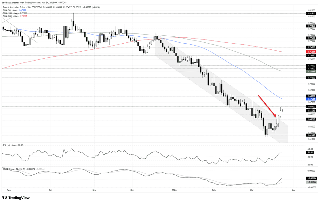The image size is (320, 203).
Task: Click the gray 1.72032 tag on price axis
Action: tap(311, 72)
